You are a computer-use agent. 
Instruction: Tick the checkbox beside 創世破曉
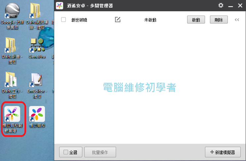[63, 20]
